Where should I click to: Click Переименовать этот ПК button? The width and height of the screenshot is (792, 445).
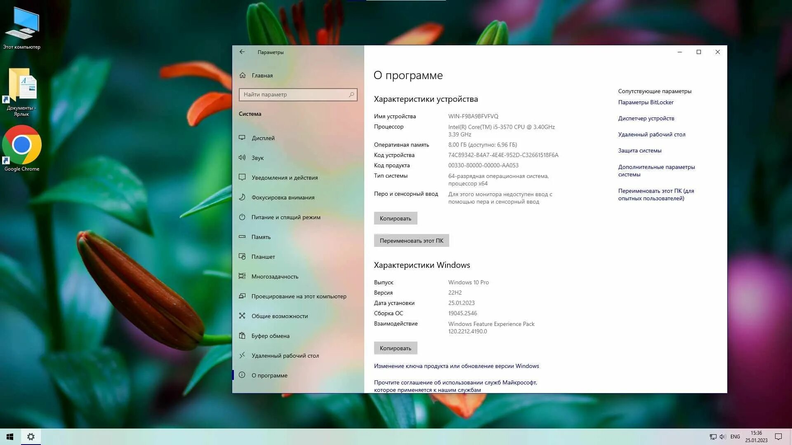(x=411, y=240)
